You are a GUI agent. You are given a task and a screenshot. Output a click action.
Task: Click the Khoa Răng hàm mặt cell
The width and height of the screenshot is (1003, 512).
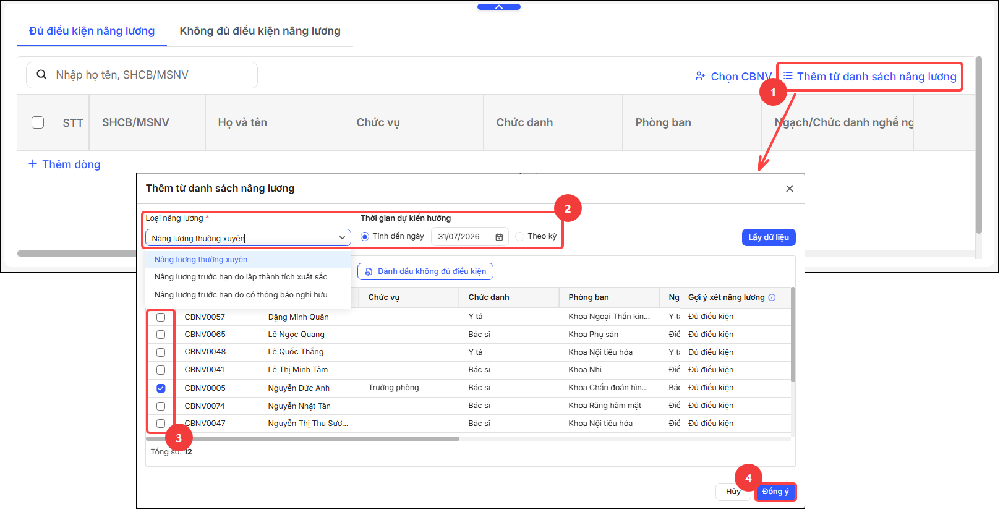605,406
